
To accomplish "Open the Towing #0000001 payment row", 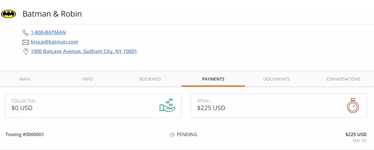I will point(187,137).
